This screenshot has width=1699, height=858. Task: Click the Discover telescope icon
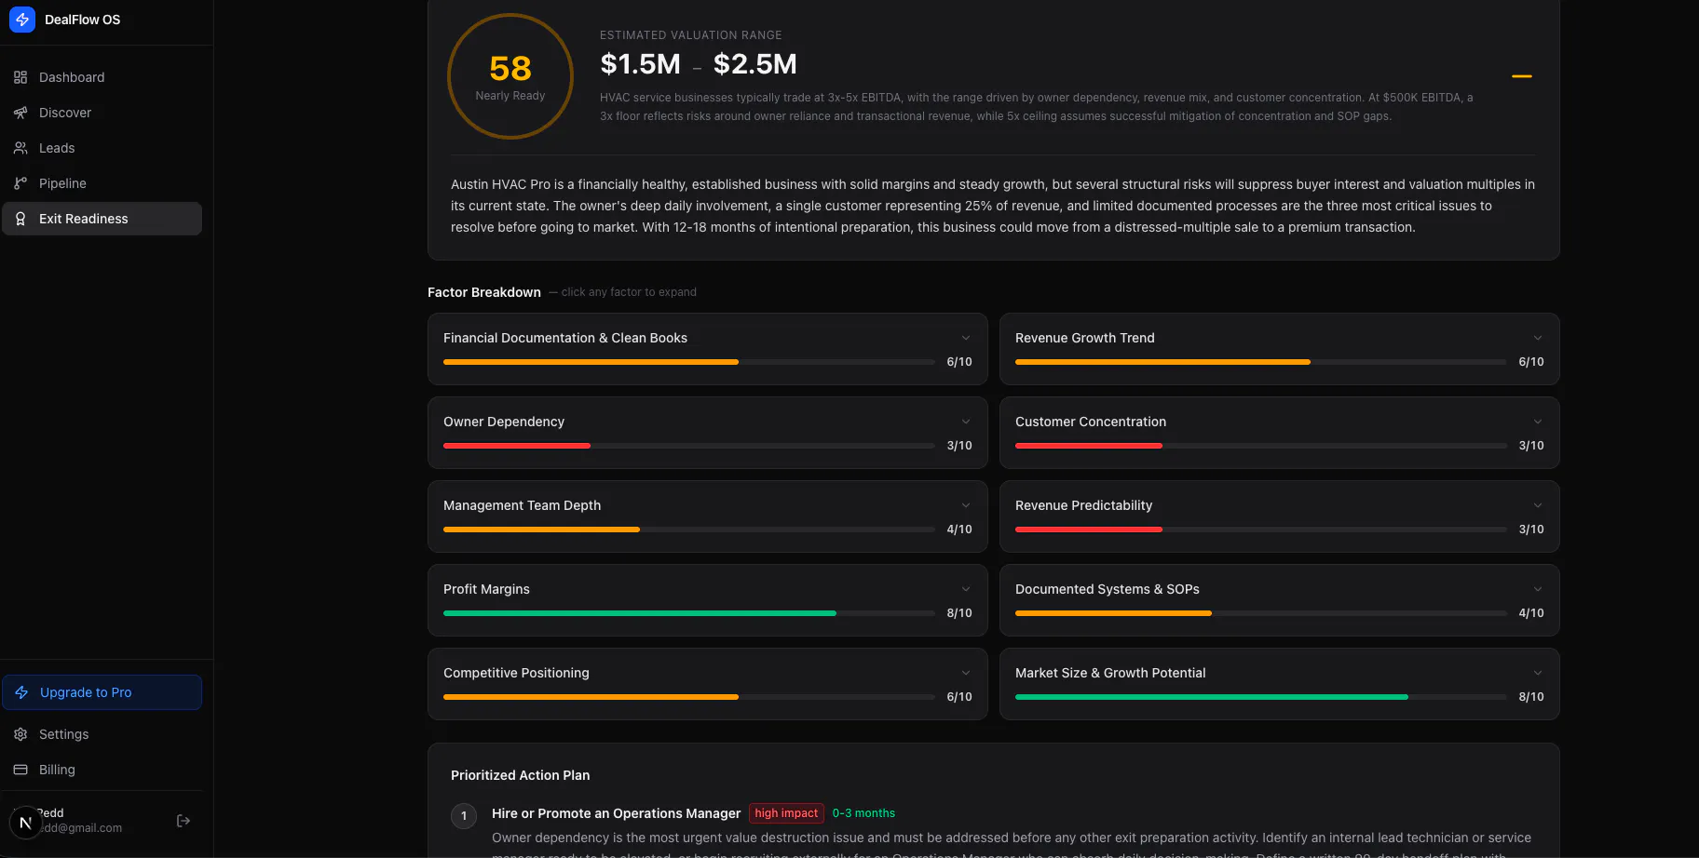[x=20, y=113]
